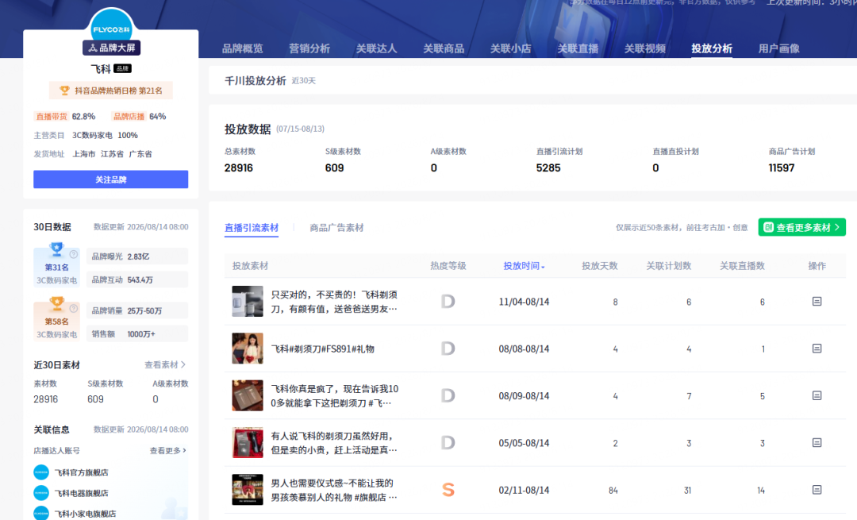This screenshot has width=857, height=520.
Task: Click 抖音品牌热销日榜 第21名 banner
Action: click(x=111, y=91)
